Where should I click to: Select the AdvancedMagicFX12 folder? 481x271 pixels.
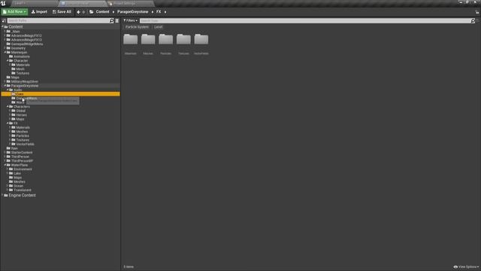[x=26, y=35]
